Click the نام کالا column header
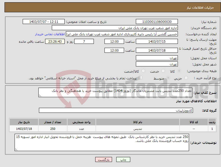 coord(138,122)
